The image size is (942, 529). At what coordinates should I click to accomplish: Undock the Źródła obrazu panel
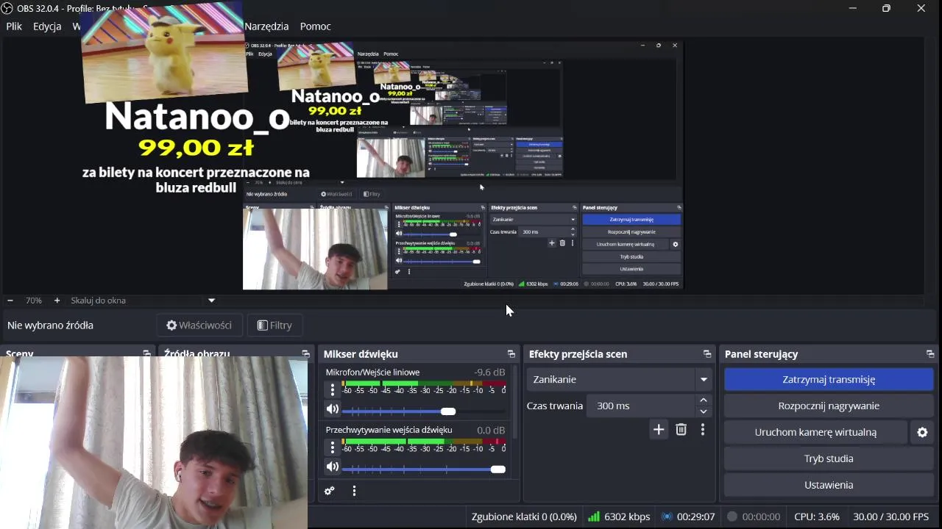pyautogui.click(x=305, y=354)
